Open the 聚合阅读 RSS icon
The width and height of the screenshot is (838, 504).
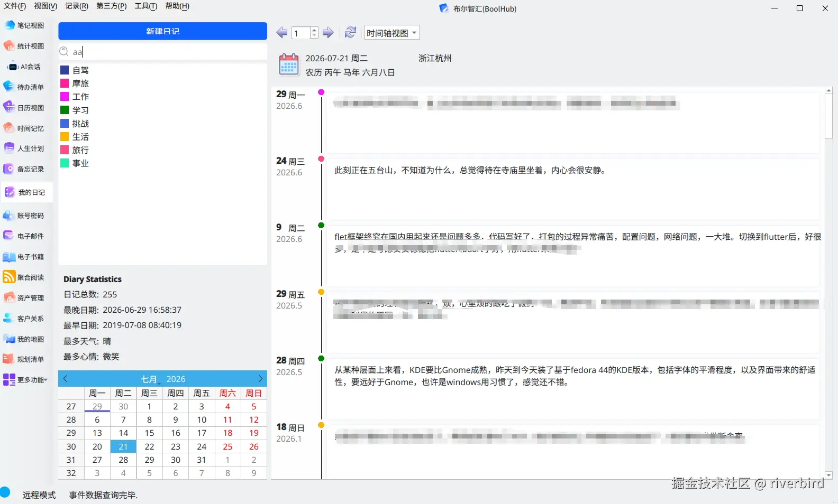tap(10, 277)
